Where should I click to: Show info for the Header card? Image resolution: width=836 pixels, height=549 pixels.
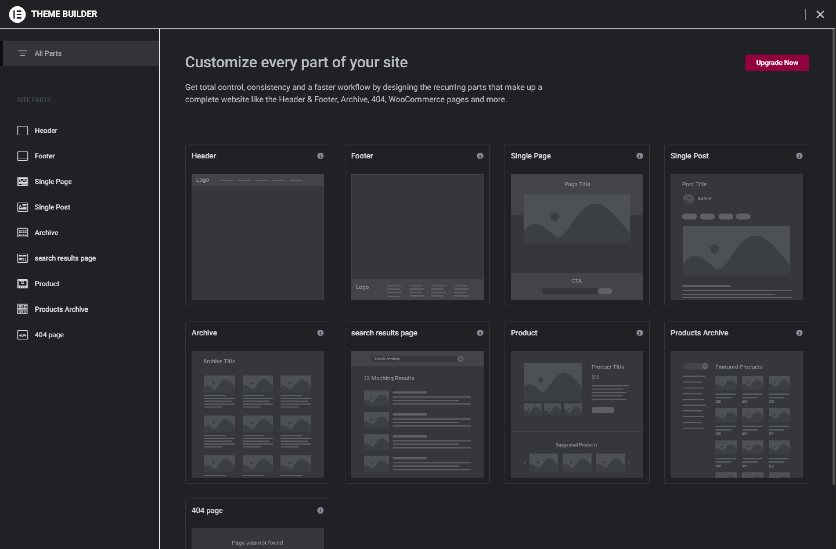coord(320,156)
